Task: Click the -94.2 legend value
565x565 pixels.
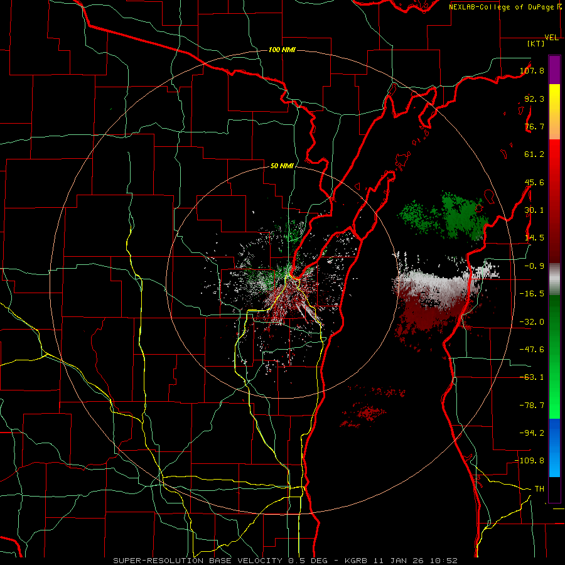Action: pos(532,433)
